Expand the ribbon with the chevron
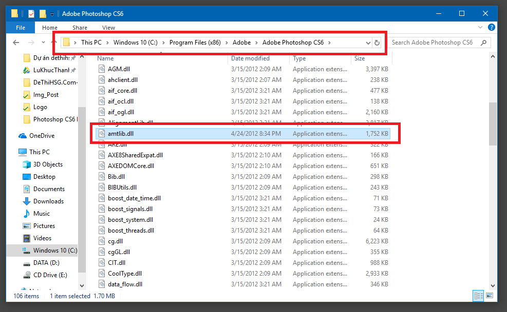507x312 pixels. click(x=480, y=28)
